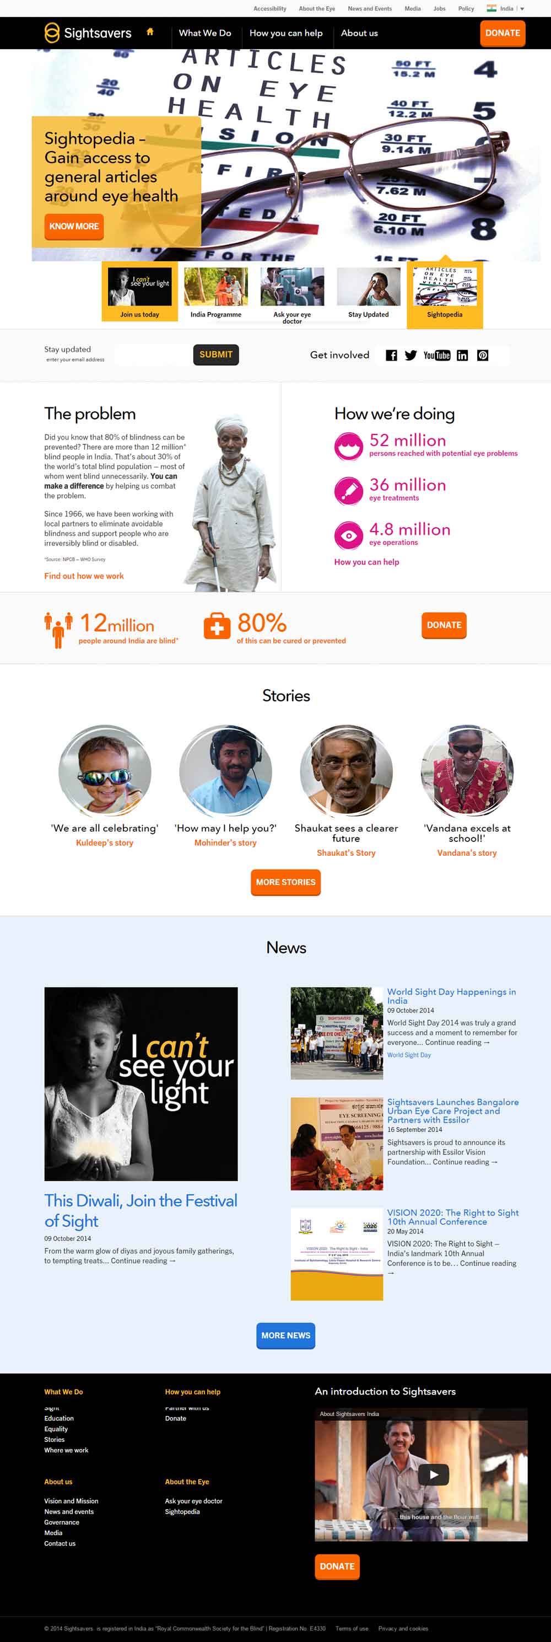Play the About Sightsavers India video
The width and height of the screenshot is (551, 1642).
(434, 1474)
